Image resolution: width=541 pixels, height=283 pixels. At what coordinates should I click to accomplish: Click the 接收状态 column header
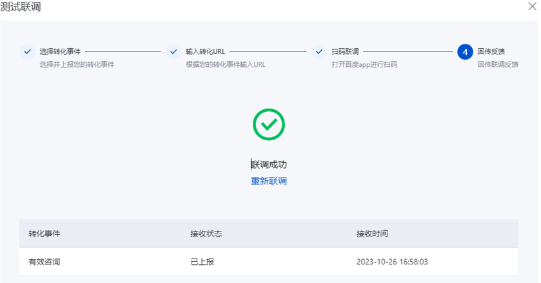(206, 233)
